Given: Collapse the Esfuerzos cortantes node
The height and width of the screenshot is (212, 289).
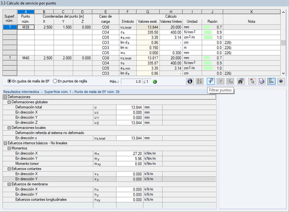Looking at the screenshot, I should coord(9,169).
